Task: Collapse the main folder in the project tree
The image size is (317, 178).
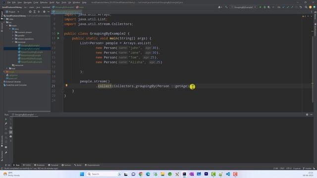Action: (7, 26)
